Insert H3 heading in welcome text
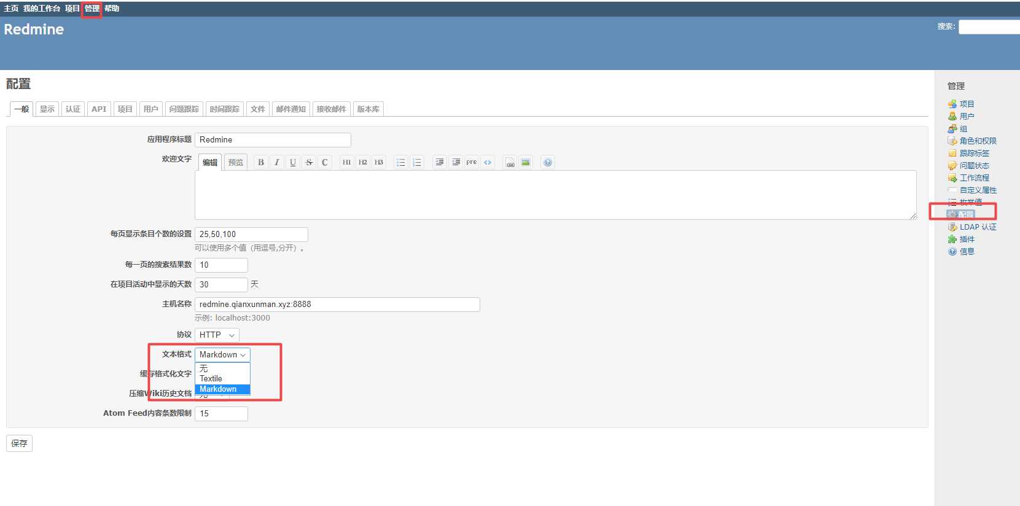 coord(379,162)
